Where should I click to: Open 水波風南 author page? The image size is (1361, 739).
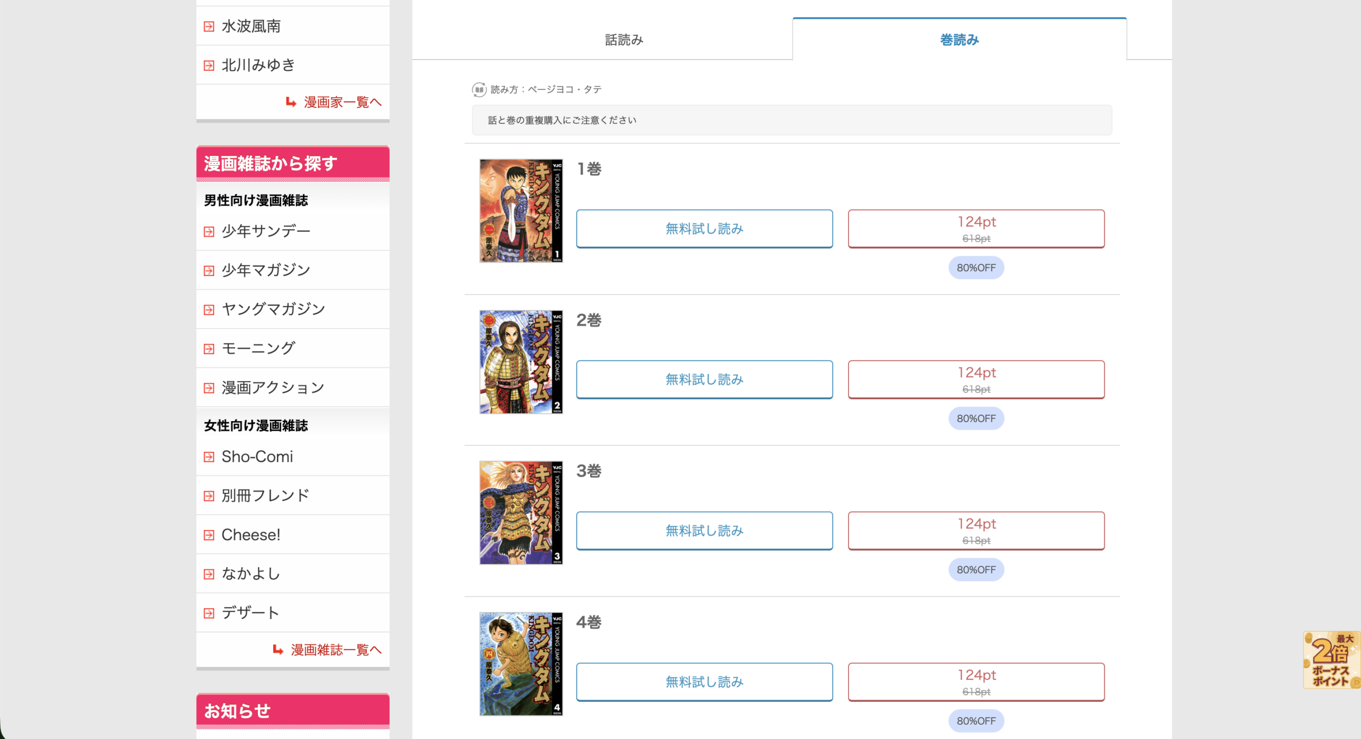(251, 26)
